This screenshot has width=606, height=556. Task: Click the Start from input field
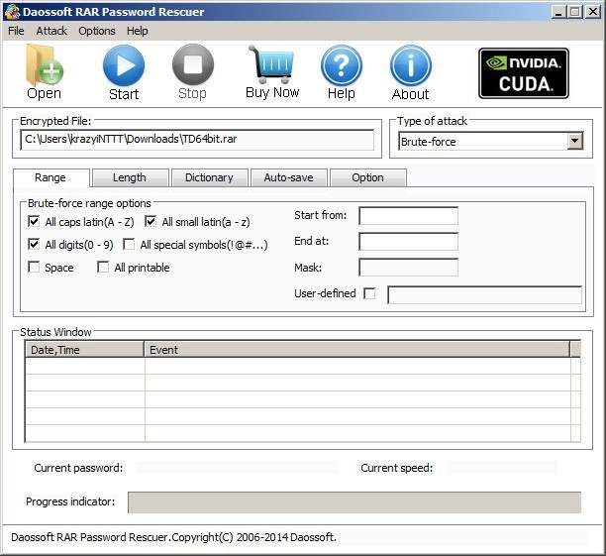408,216
